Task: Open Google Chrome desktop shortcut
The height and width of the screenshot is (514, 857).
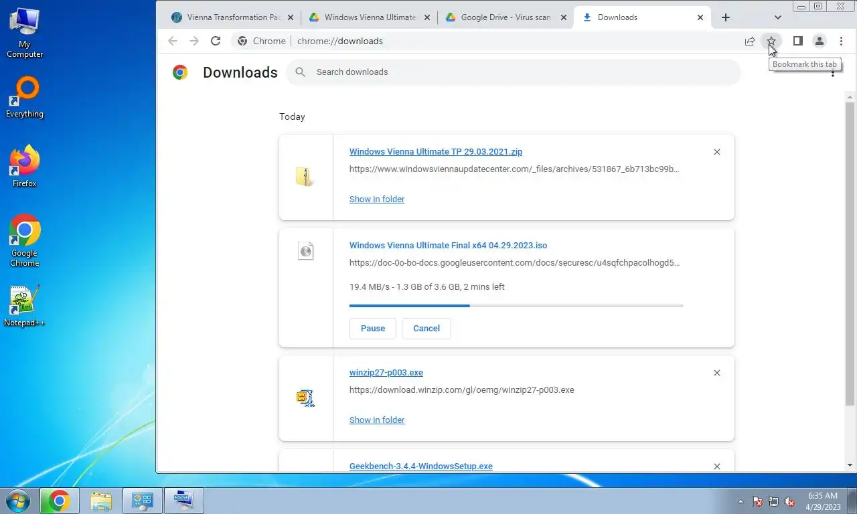Action: coord(25,241)
